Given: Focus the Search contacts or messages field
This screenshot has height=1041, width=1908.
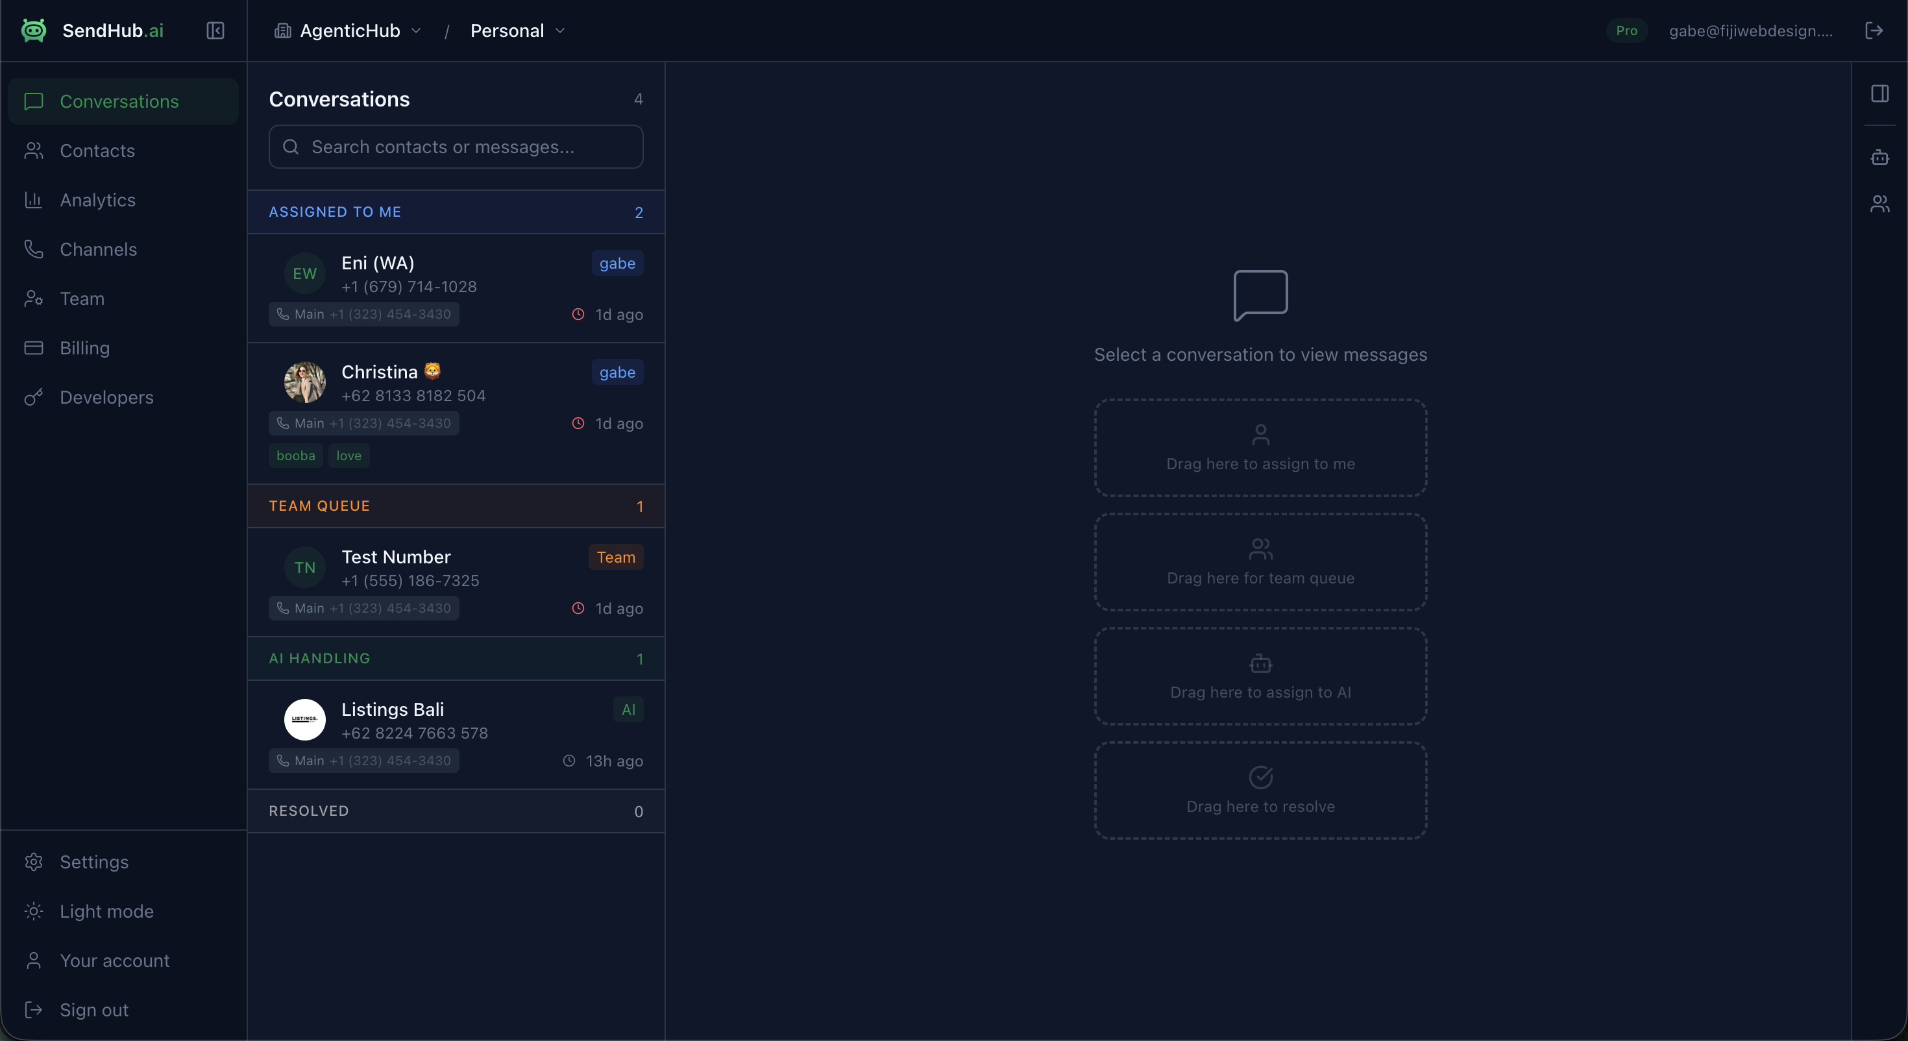Looking at the screenshot, I should (x=456, y=147).
